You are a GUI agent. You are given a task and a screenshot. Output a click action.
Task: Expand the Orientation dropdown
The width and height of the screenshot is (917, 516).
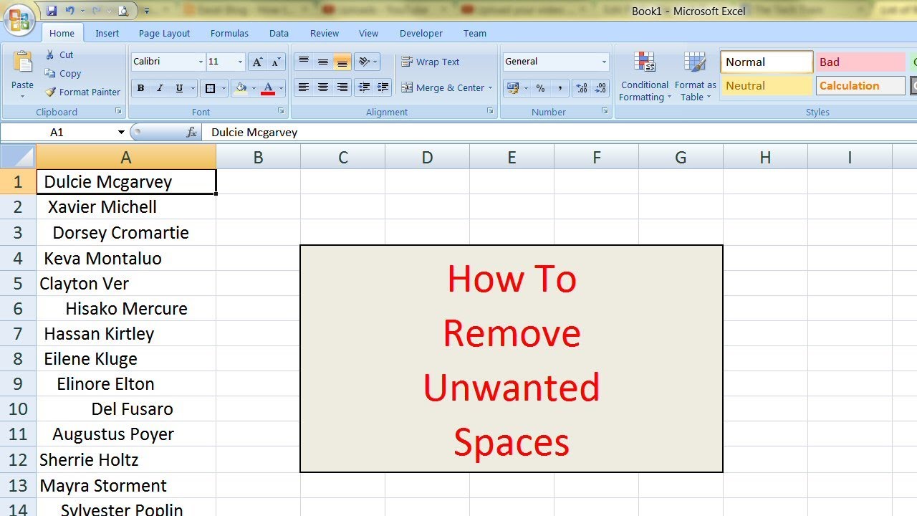point(374,62)
